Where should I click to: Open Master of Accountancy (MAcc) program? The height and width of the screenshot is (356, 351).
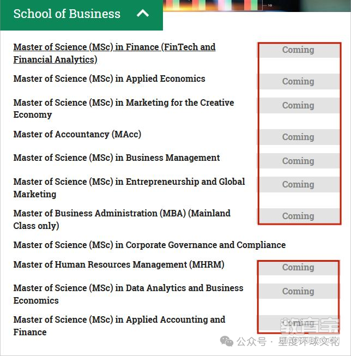click(x=77, y=134)
